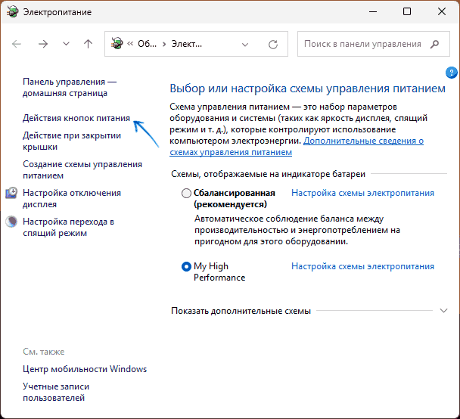Viewport: 460px width, 419px height.
Task: Close the Электропитание window
Action: coord(442,12)
